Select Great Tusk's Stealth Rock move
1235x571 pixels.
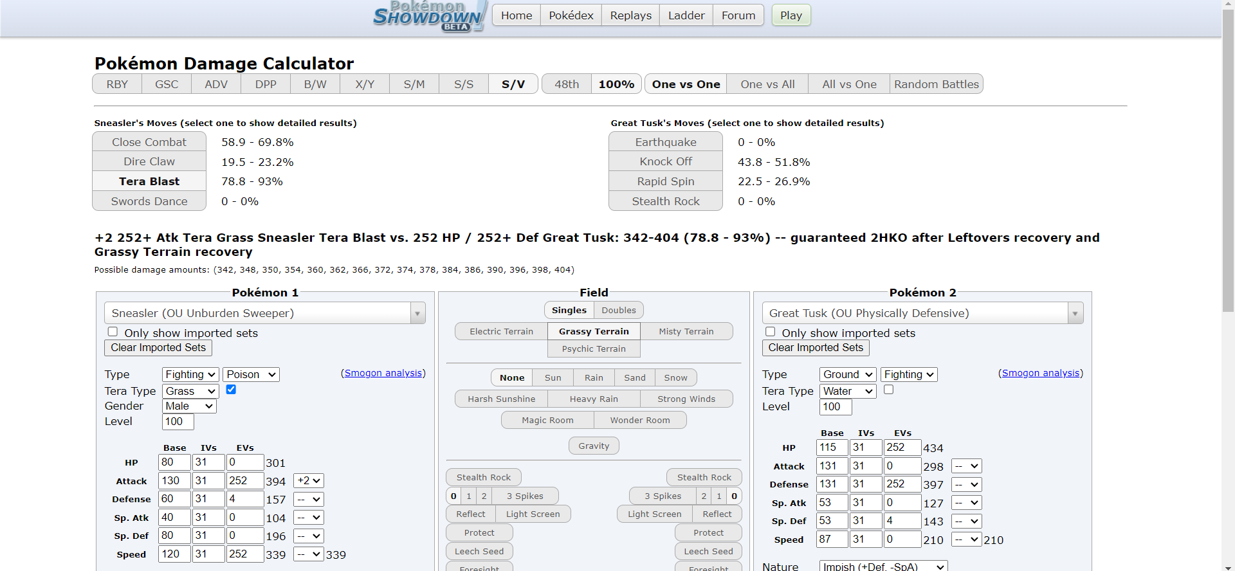666,201
